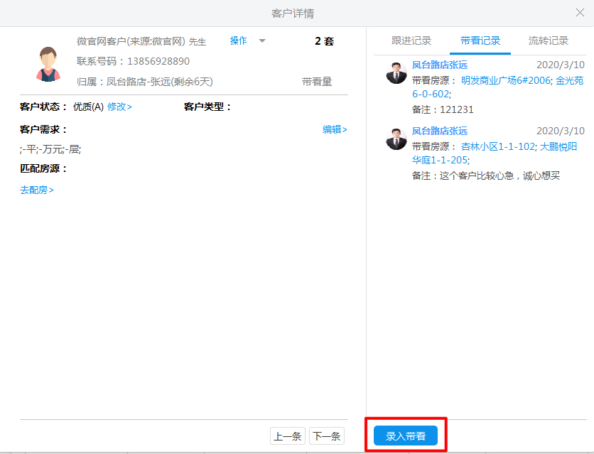This screenshot has width=594, height=454.
Task: Switch to the 流转记录 tab
Action: [x=549, y=40]
